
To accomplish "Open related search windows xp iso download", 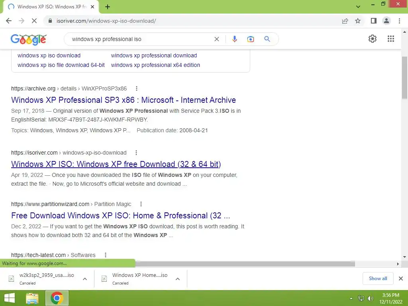I will tap(49, 55).
